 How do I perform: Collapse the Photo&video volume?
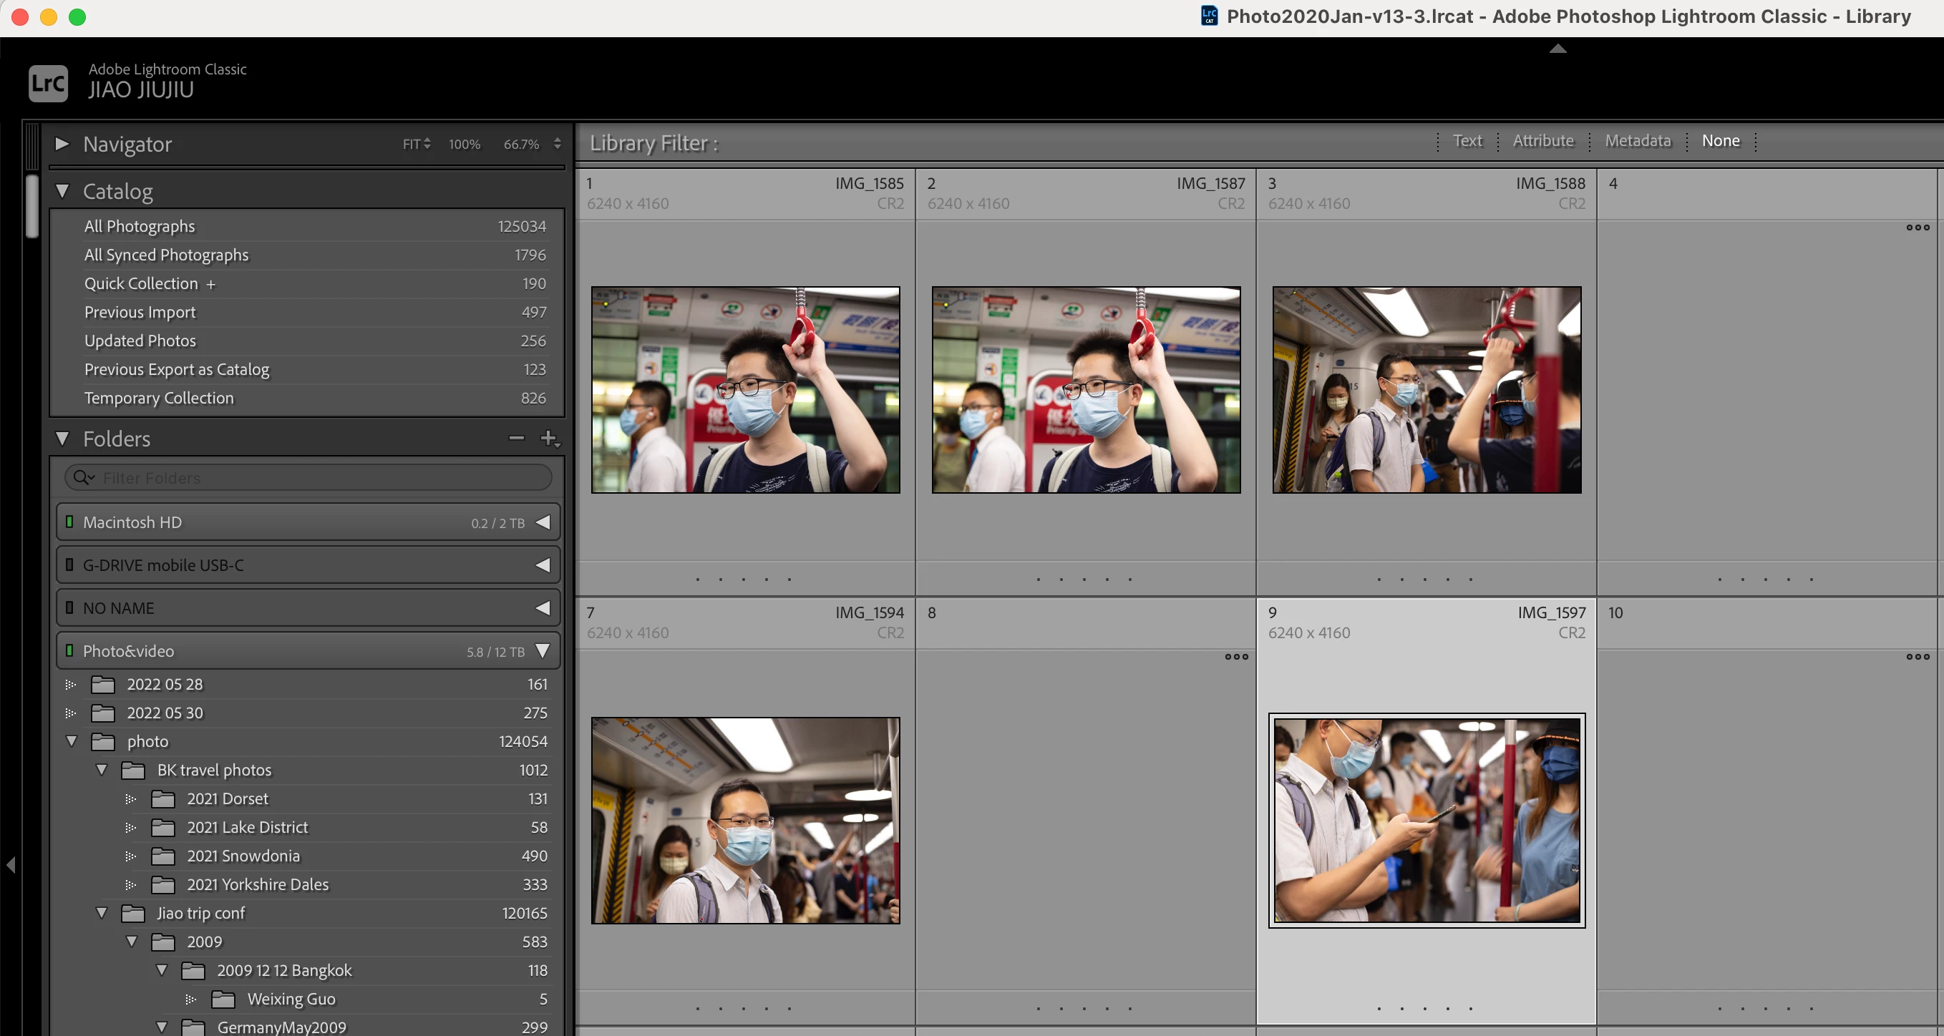543,650
